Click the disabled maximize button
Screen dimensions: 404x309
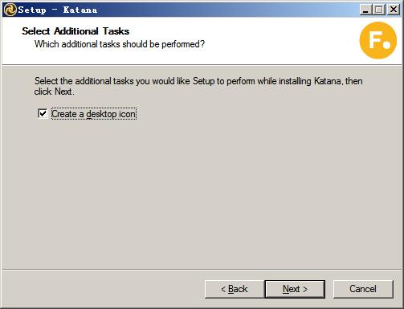[379, 10]
